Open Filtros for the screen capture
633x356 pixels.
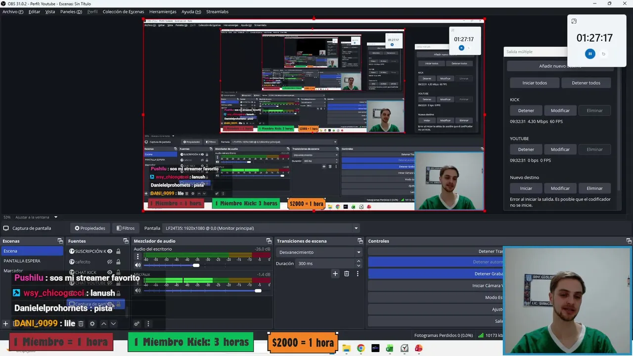pyautogui.click(x=126, y=228)
